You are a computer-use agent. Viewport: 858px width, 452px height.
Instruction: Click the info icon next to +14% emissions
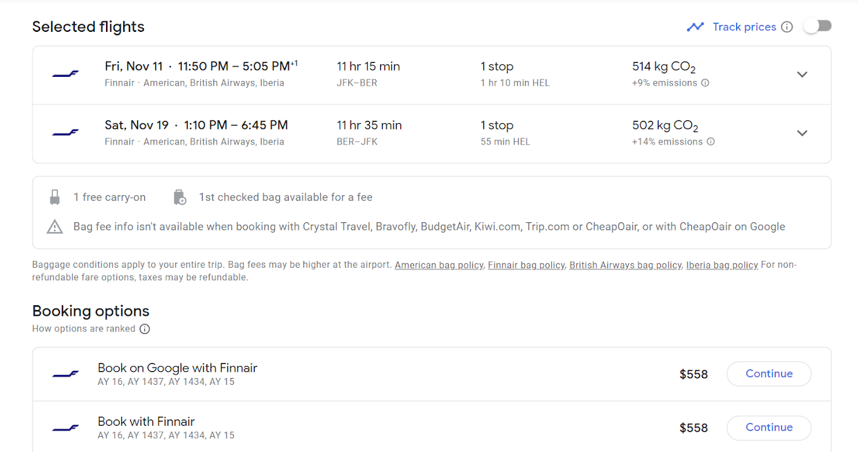pos(710,141)
